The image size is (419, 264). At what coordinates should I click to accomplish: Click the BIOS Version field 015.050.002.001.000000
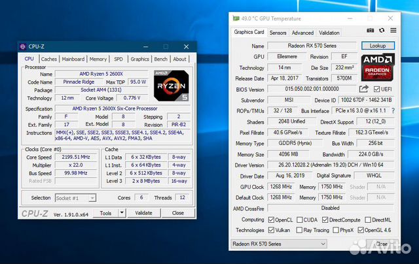coord(312,89)
